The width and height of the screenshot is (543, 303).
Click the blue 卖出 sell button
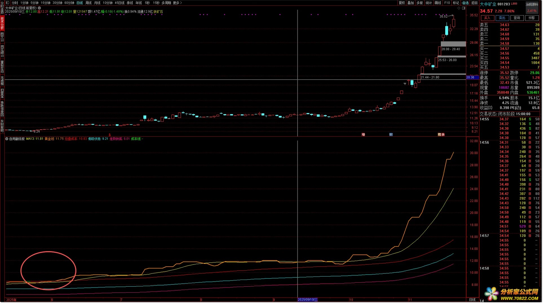[x=502, y=18]
